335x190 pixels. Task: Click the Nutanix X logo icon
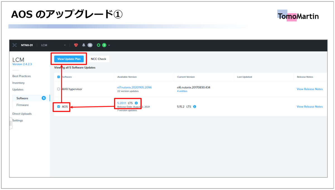(x=15, y=45)
